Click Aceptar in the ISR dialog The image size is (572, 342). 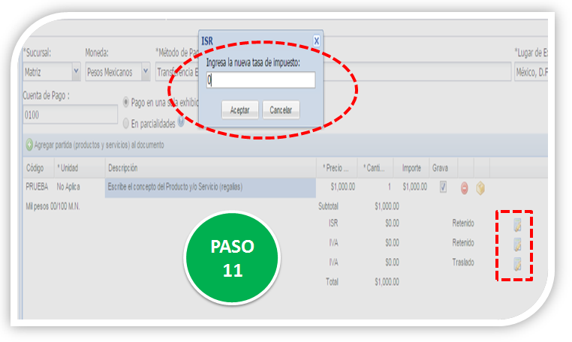(239, 109)
